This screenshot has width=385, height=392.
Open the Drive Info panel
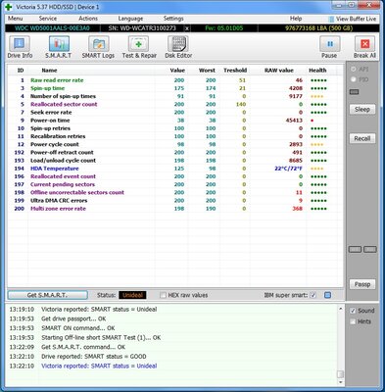(x=20, y=44)
